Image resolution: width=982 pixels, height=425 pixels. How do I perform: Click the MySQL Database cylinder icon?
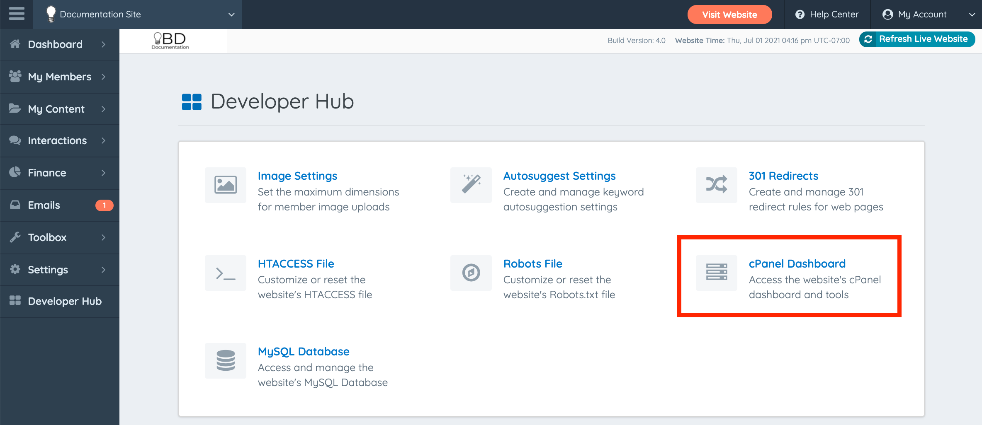(226, 361)
